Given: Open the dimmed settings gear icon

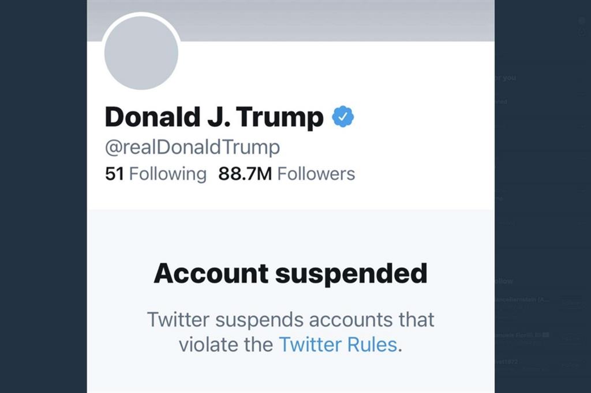Looking at the screenshot, I should click(x=582, y=32).
